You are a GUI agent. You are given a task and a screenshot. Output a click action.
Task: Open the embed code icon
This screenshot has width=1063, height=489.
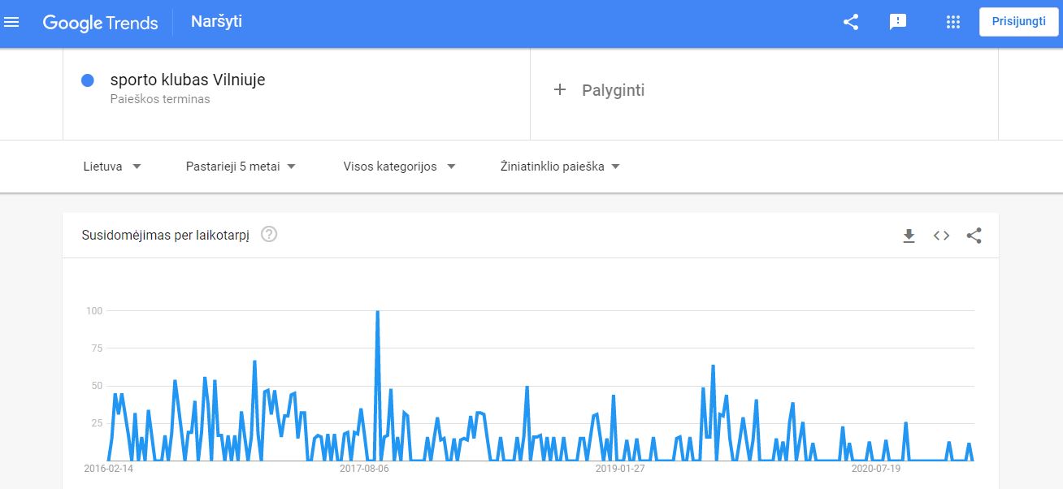pos(941,236)
